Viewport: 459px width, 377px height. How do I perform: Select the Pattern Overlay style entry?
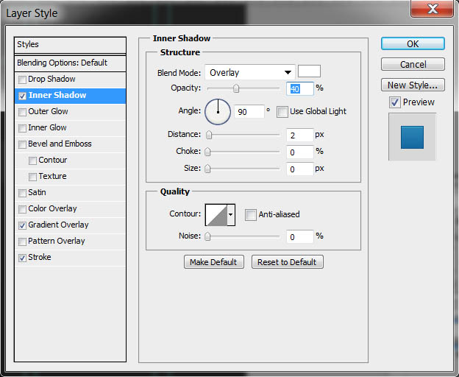point(57,241)
